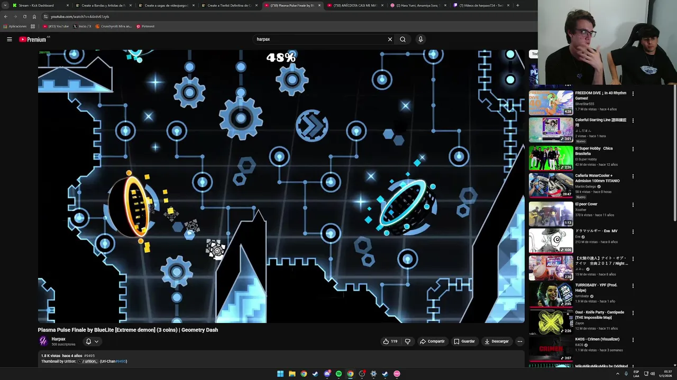Switch to Create a Tierlist Definitiva tab
The height and width of the screenshot is (380, 677).
[x=229, y=5]
